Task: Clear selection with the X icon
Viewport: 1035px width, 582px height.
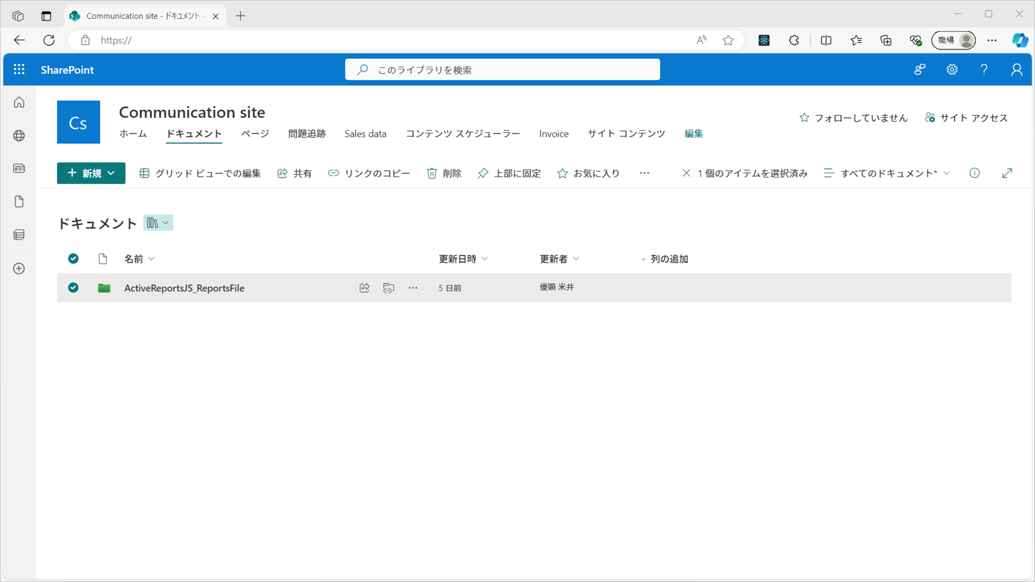Action: click(x=686, y=173)
